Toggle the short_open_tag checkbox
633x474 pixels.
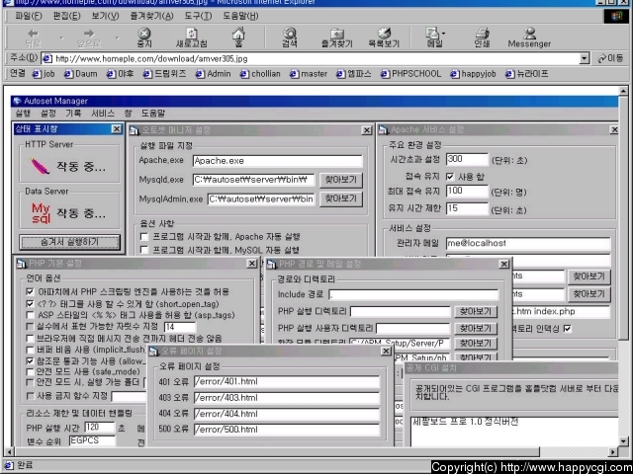[x=30, y=303]
